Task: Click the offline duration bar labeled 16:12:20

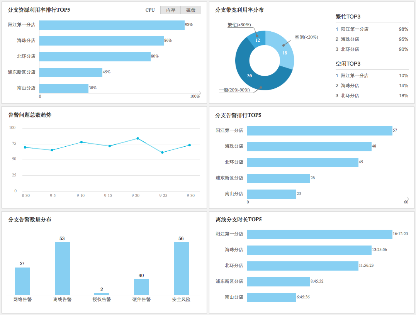Action: click(319, 234)
